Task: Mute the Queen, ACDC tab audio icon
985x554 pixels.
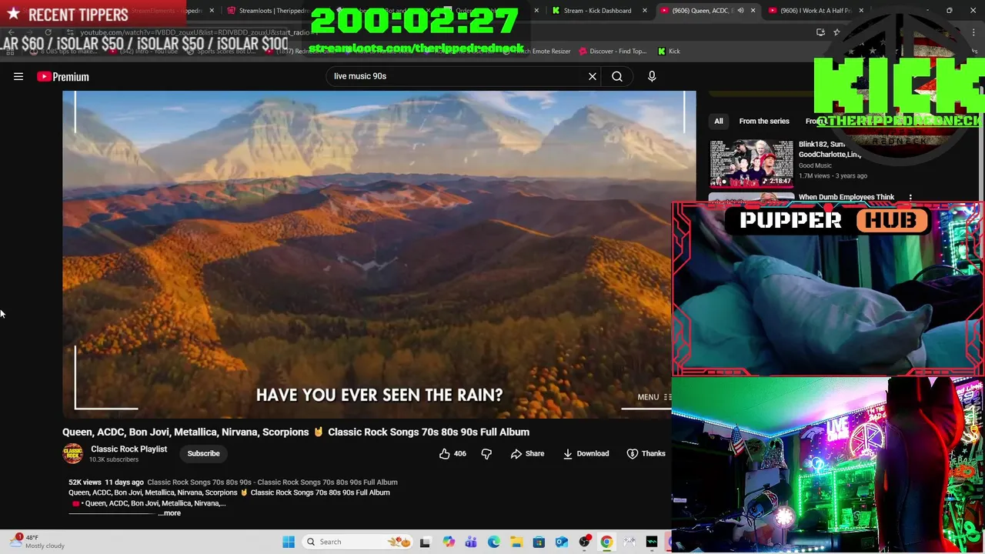Action: [740, 11]
